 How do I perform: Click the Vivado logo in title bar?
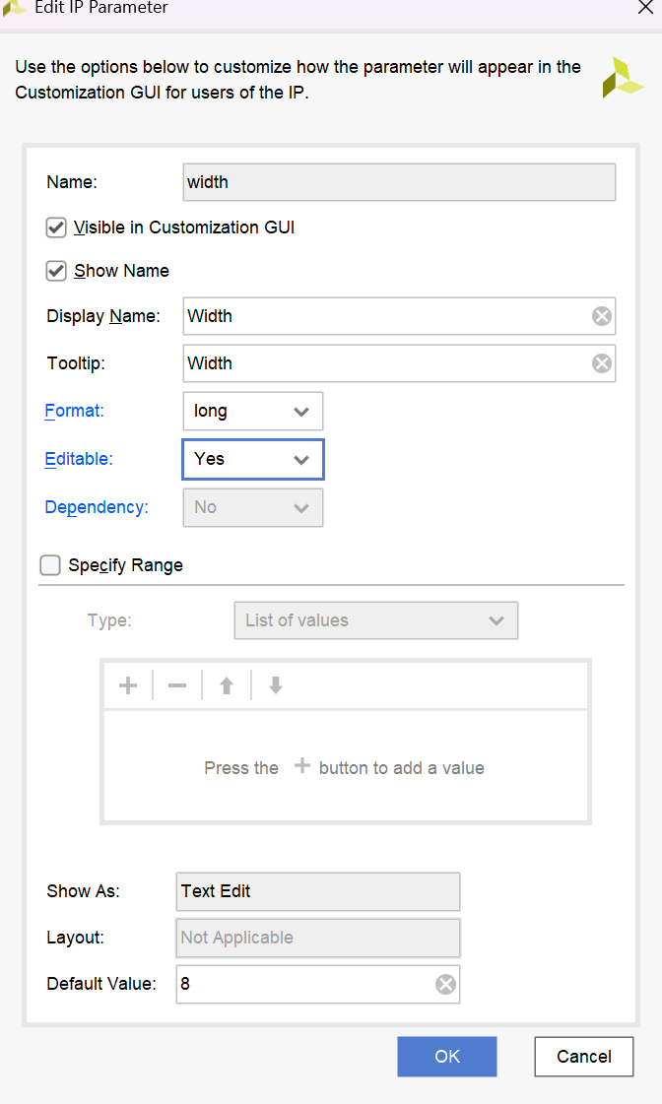(14, 8)
